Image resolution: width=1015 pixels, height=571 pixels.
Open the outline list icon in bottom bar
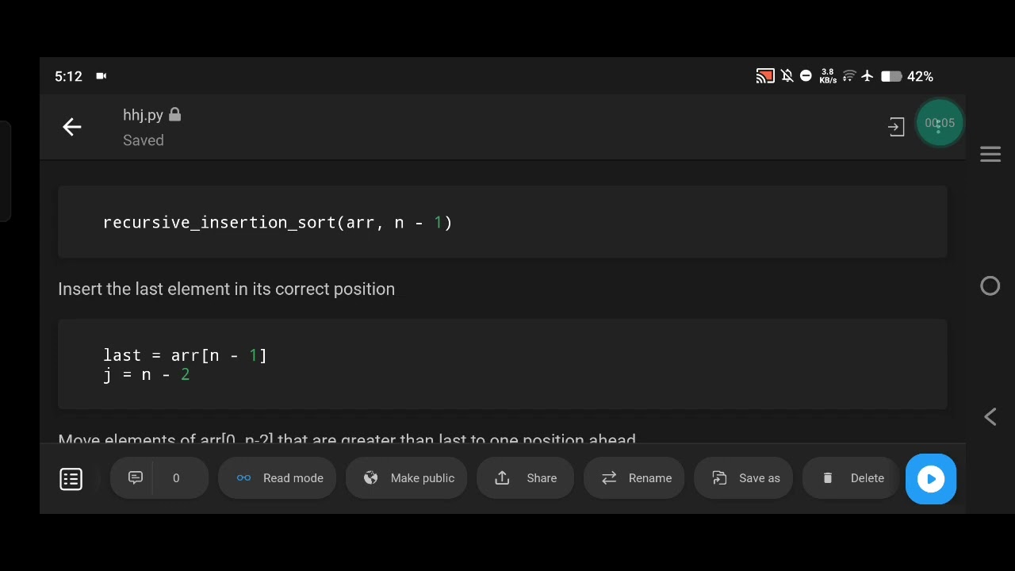(x=71, y=479)
